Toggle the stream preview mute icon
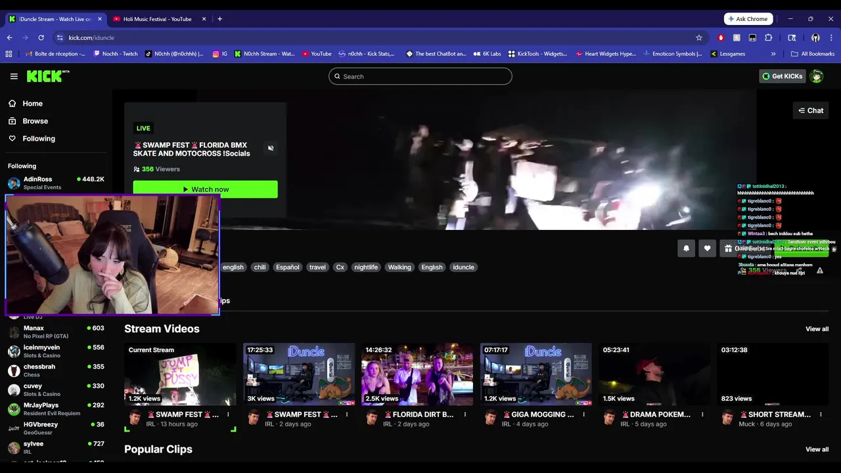The width and height of the screenshot is (841, 473). (x=271, y=148)
